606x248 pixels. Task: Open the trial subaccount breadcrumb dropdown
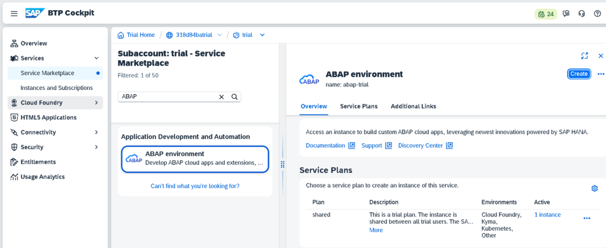point(262,35)
